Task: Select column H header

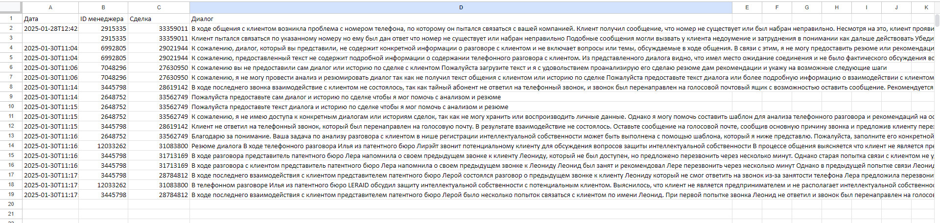Action: pyautogui.click(x=837, y=7)
